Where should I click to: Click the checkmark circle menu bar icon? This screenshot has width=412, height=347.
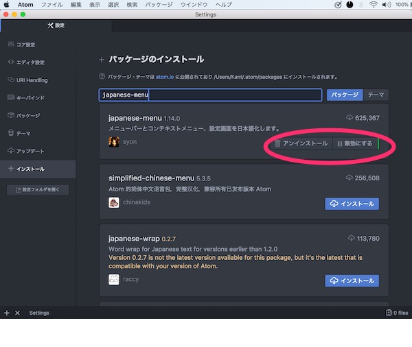[338, 5]
